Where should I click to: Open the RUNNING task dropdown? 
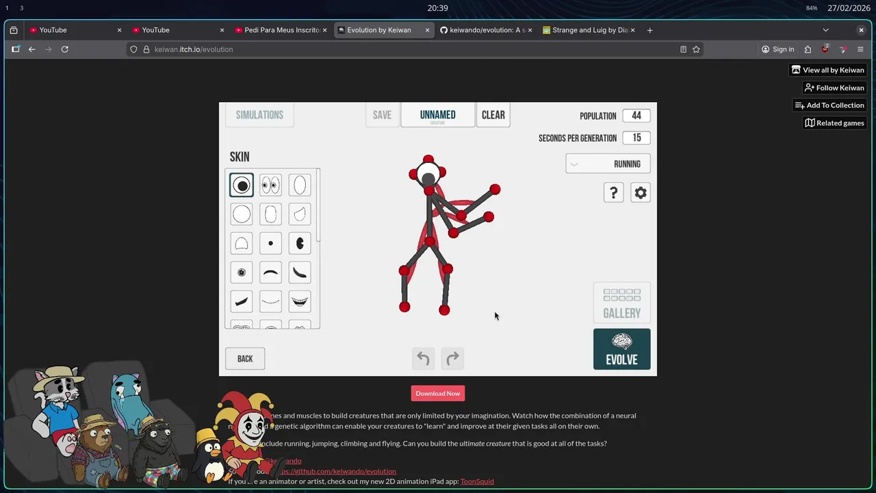[x=608, y=164]
